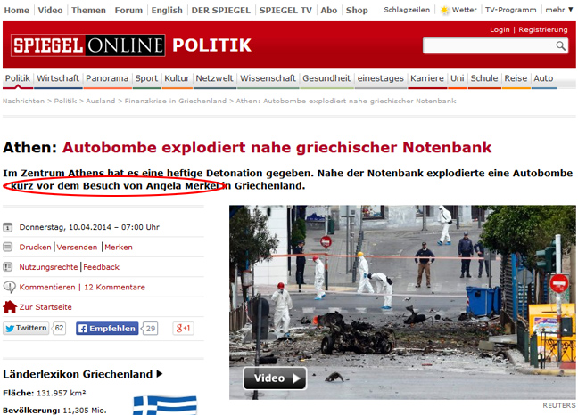The height and width of the screenshot is (415, 578).
Task: Play the Video on the photo
Action: pos(275,378)
